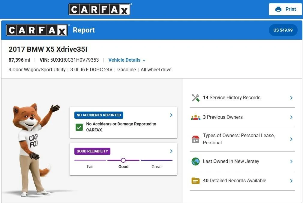This screenshot has height=203, width=303.
Task: Click the All wheel drive text
Action: [x=156, y=70]
